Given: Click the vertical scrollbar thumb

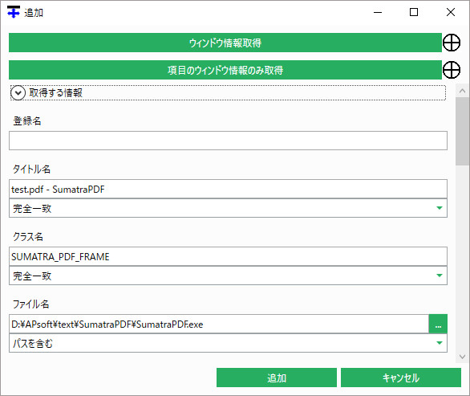Looking at the screenshot, I should [x=462, y=131].
